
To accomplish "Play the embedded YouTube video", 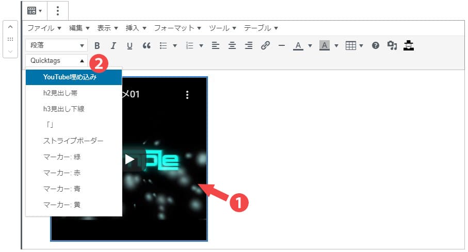I will [x=130, y=159].
